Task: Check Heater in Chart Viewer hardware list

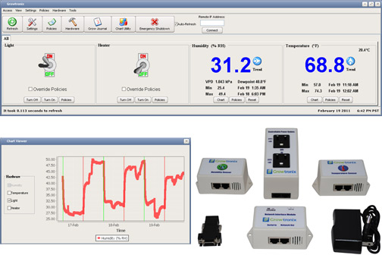Action: (x=9, y=208)
